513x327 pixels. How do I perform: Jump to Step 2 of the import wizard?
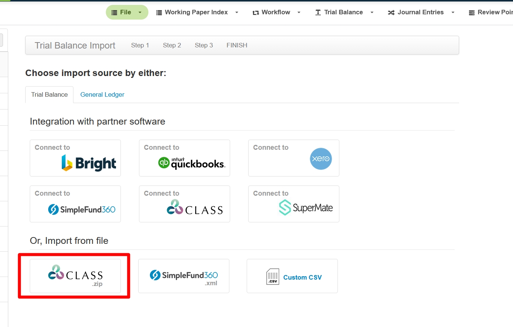coord(172,45)
